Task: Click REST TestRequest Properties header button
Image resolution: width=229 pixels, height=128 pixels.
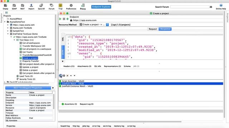Action: coord(28,88)
